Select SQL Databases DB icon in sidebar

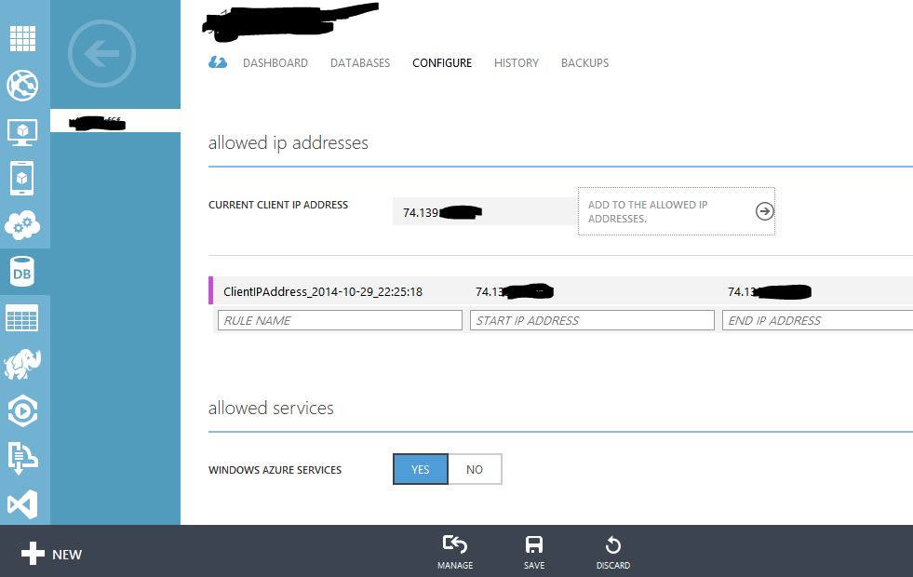pos(22,272)
